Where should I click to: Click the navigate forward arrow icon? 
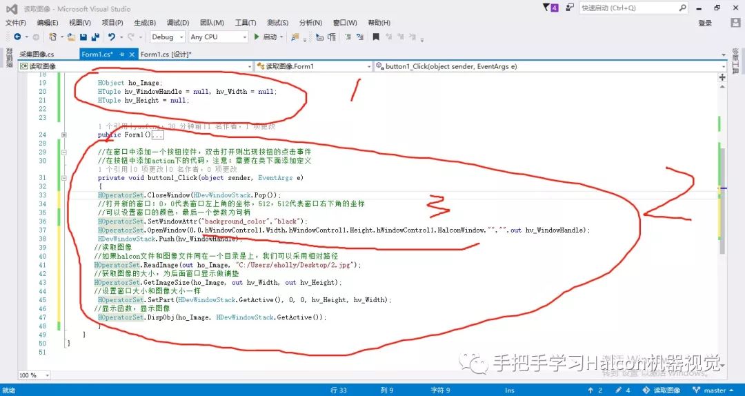click(36, 37)
